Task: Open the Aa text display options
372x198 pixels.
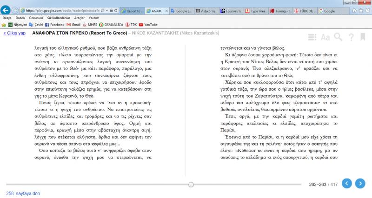Action: pos(325,37)
